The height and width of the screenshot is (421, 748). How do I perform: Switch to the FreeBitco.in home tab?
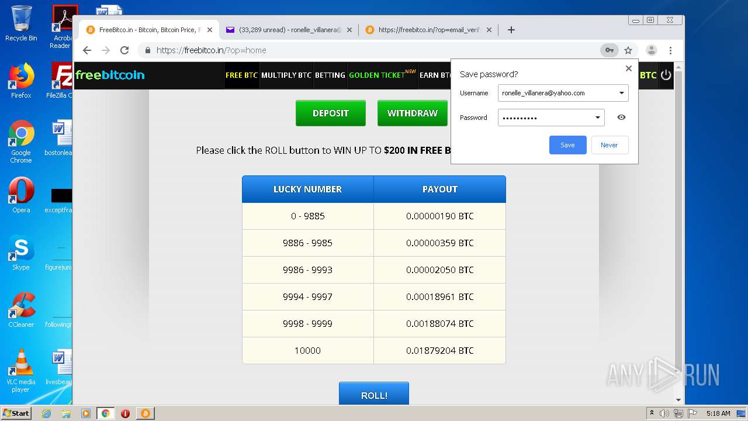(x=148, y=30)
